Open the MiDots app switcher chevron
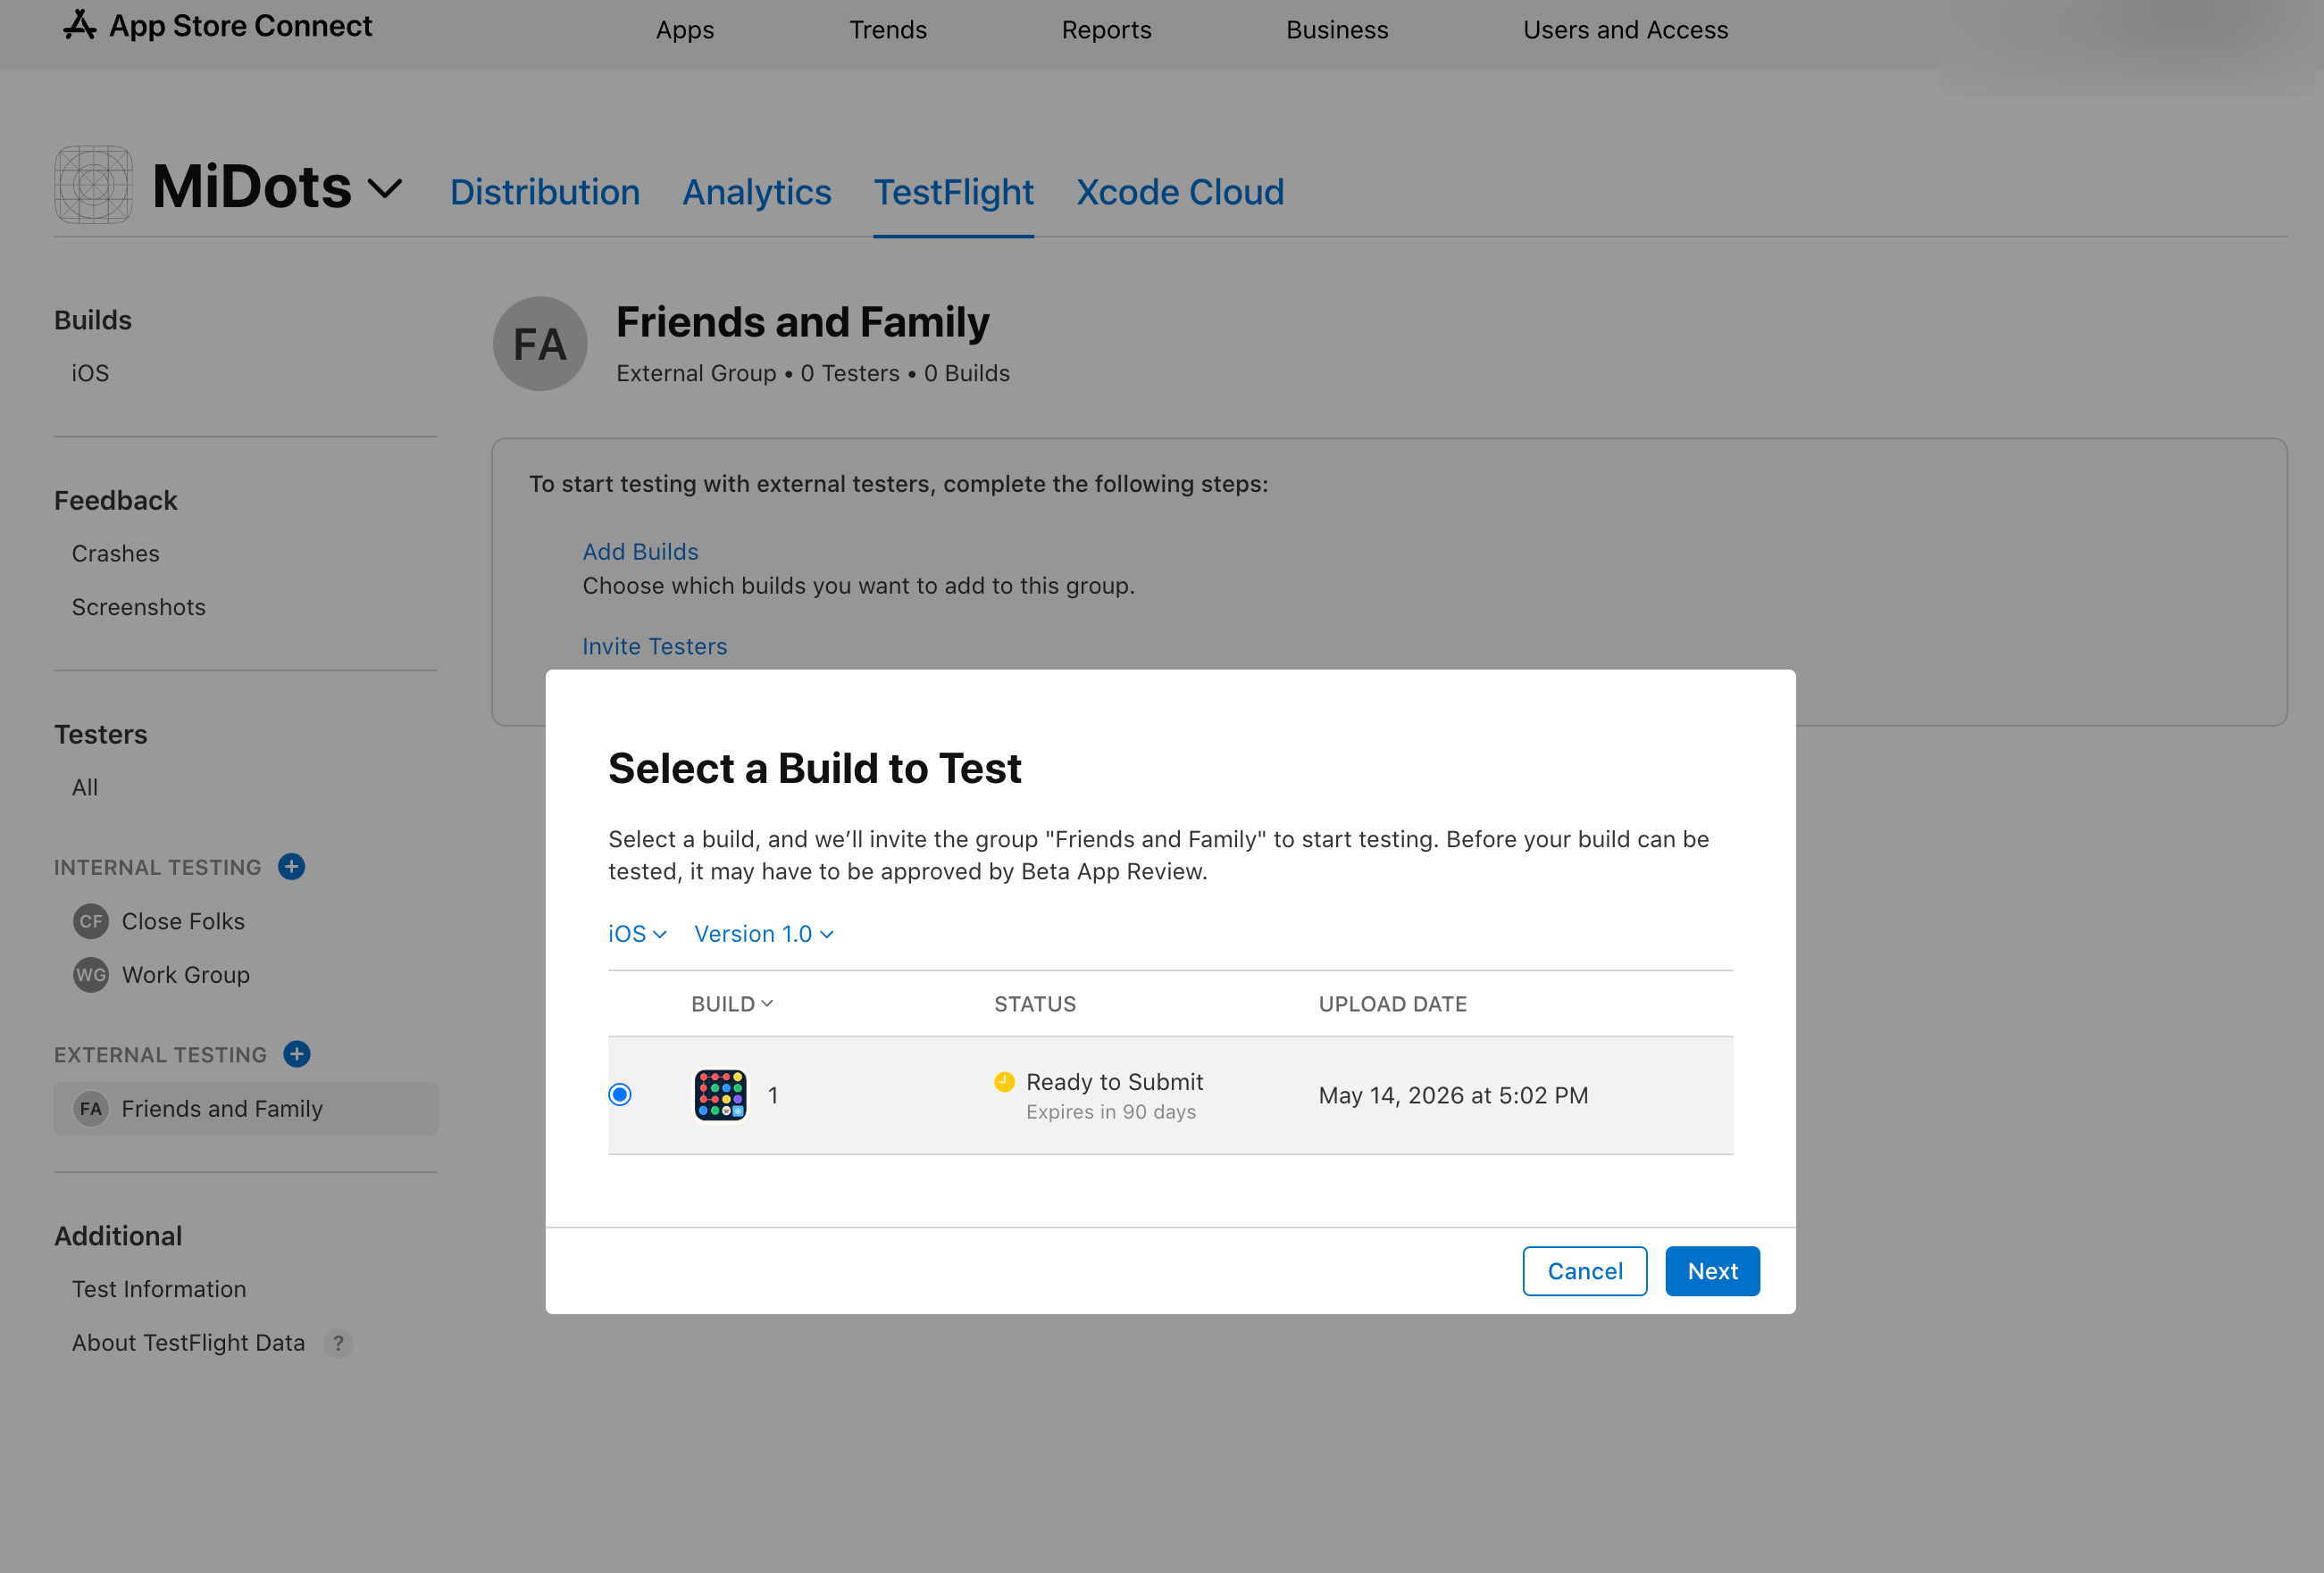Viewport: 2324px width, 1573px height. point(385,187)
